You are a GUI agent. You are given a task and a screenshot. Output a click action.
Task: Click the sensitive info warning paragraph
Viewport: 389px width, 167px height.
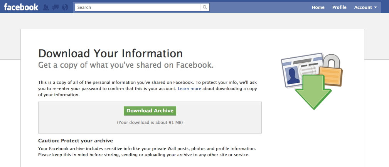point(147,152)
